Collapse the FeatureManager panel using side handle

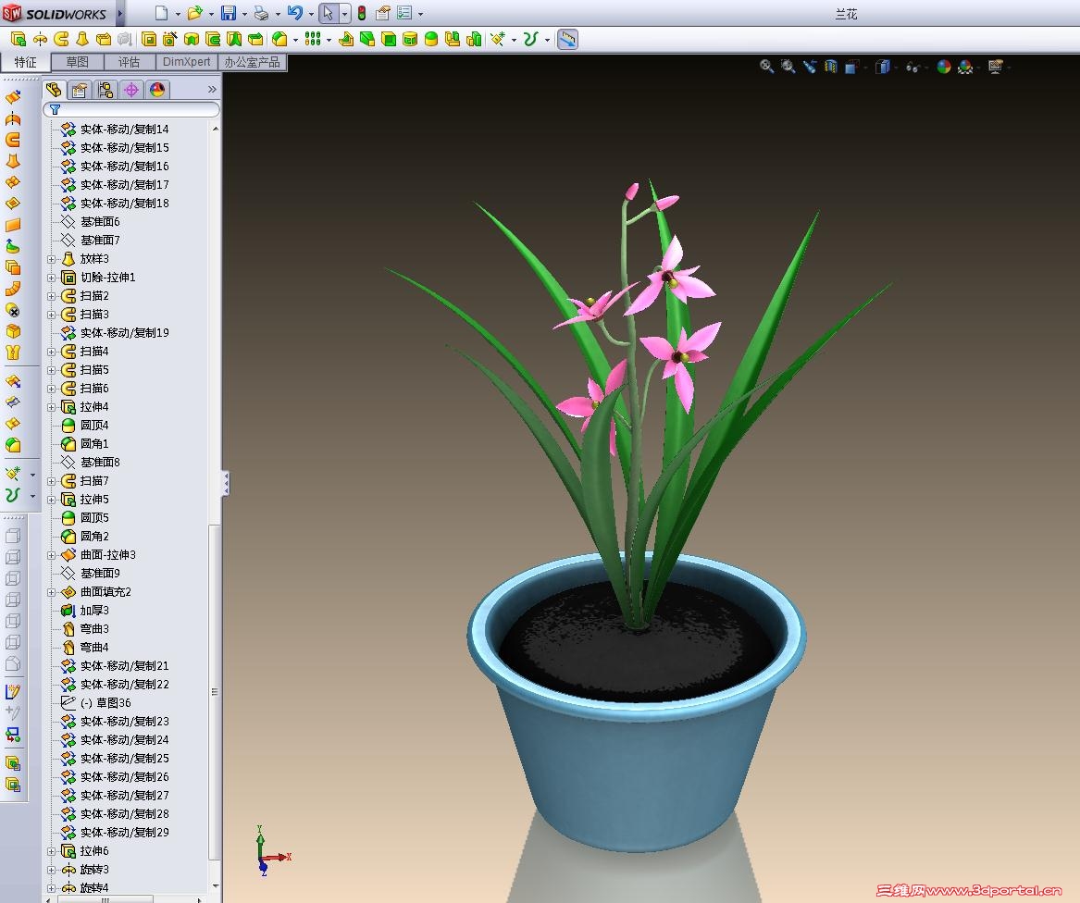225,483
